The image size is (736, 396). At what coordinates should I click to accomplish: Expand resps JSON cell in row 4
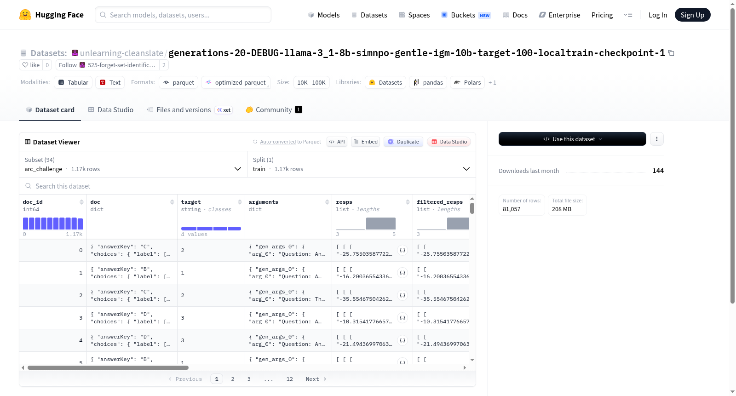[x=402, y=341]
